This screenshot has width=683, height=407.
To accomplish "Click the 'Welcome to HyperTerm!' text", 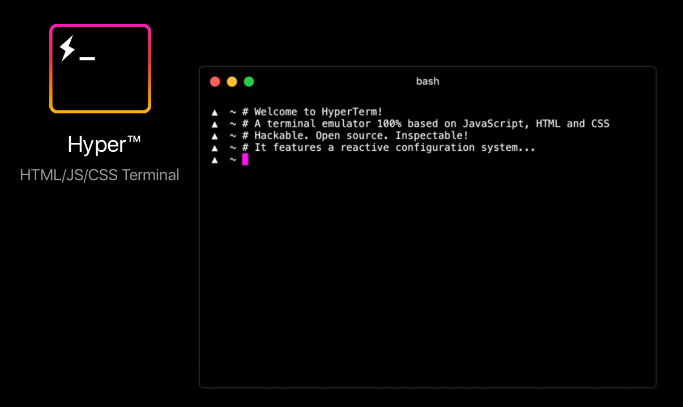I will click(x=318, y=112).
